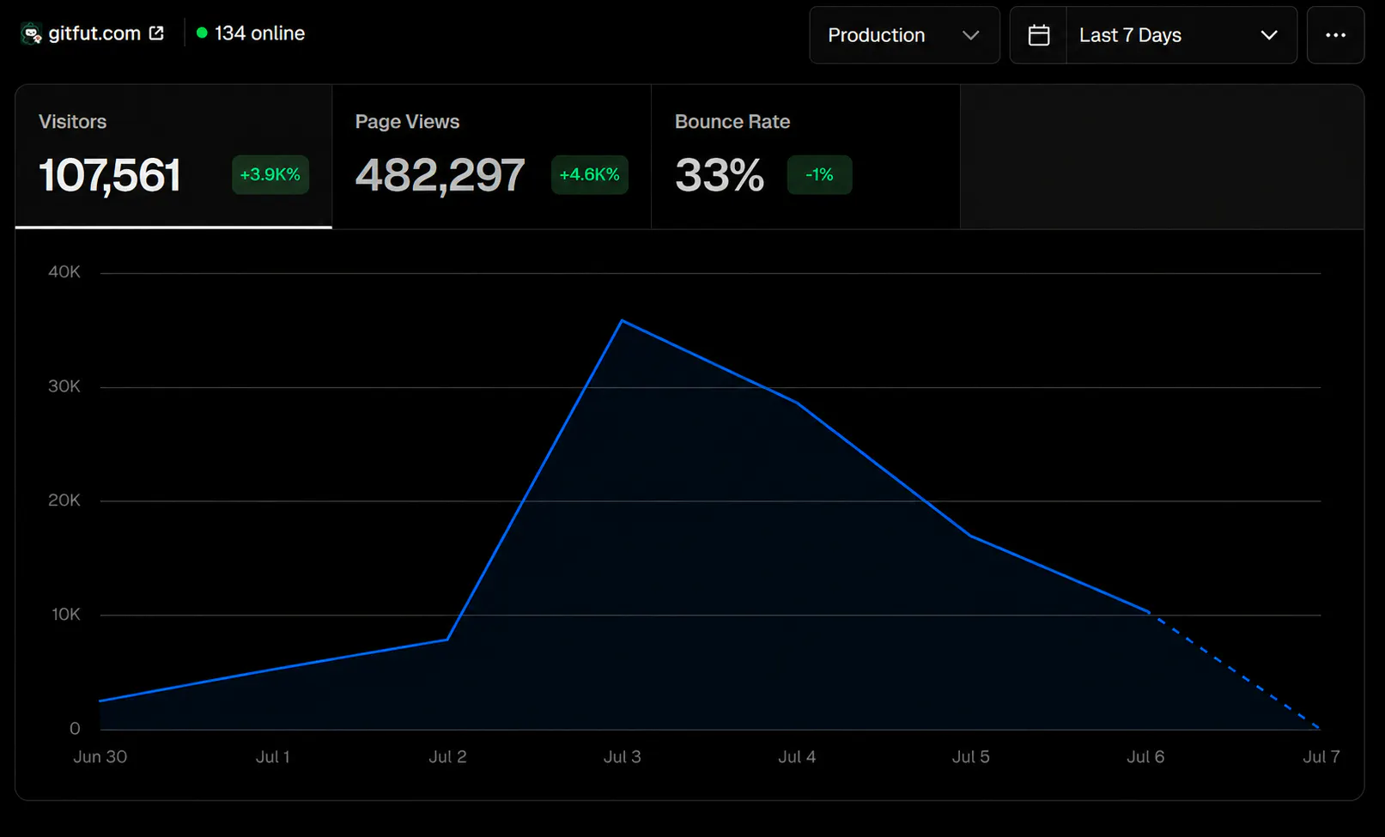
Task: Select the Page Views metric tab
Action: [x=491, y=156]
